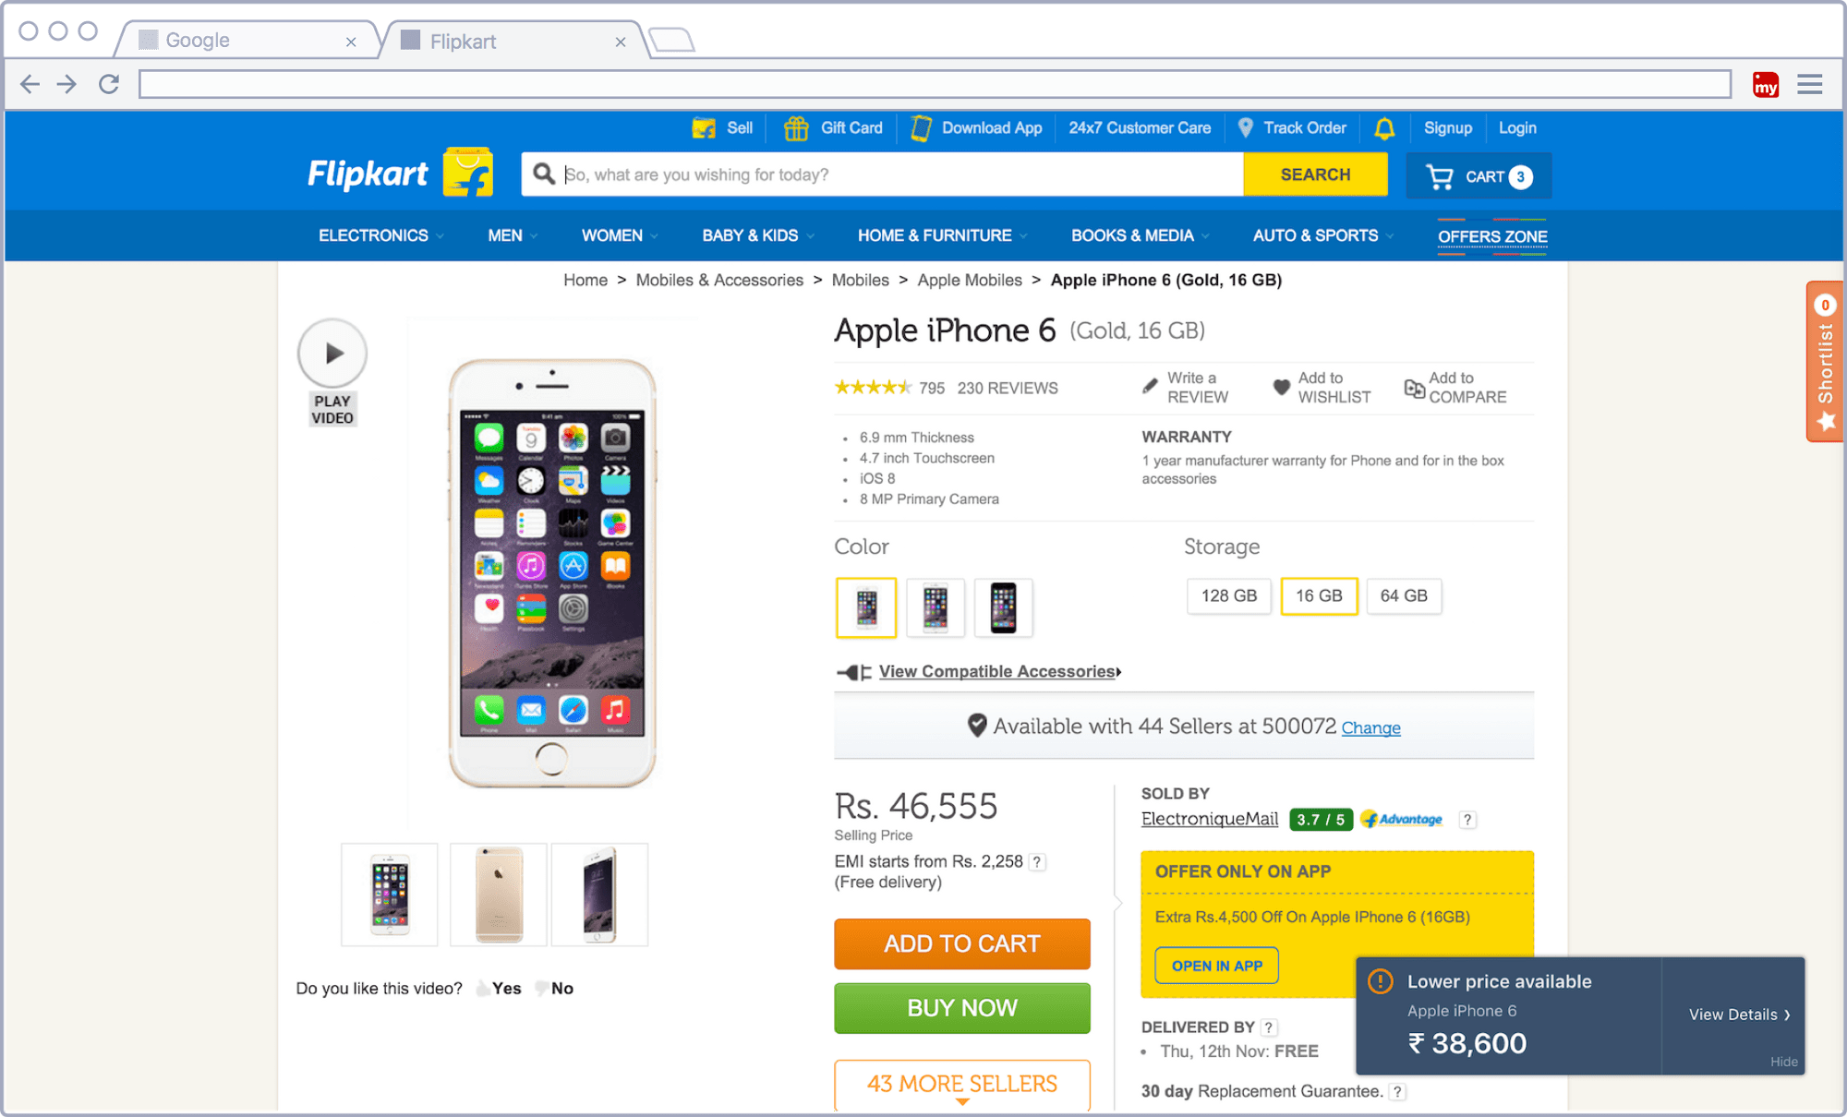Viewport: 1847px width, 1117px height.
Task: Expand the Women category dropdown
Action: coord(613,236)
